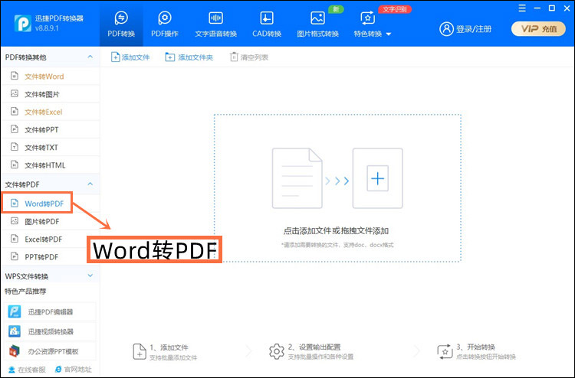Open 迅捷PDF编辑器 product recommendation

coord(51,311)
